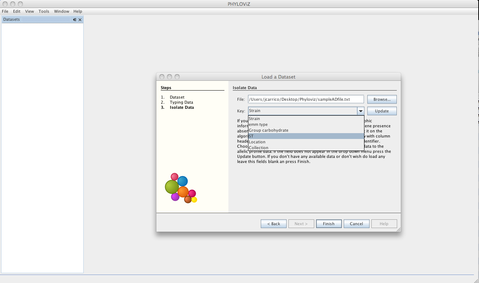Click the Dataset step text
This screenshot has height=283, width=479.
coord(177,97)
